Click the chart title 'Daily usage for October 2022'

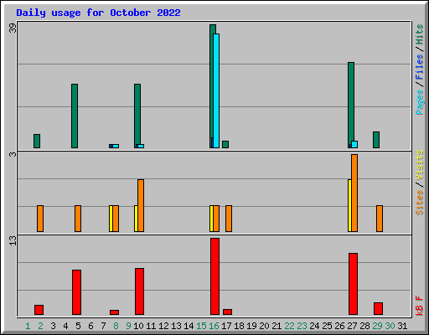click(x=98, y=13)
